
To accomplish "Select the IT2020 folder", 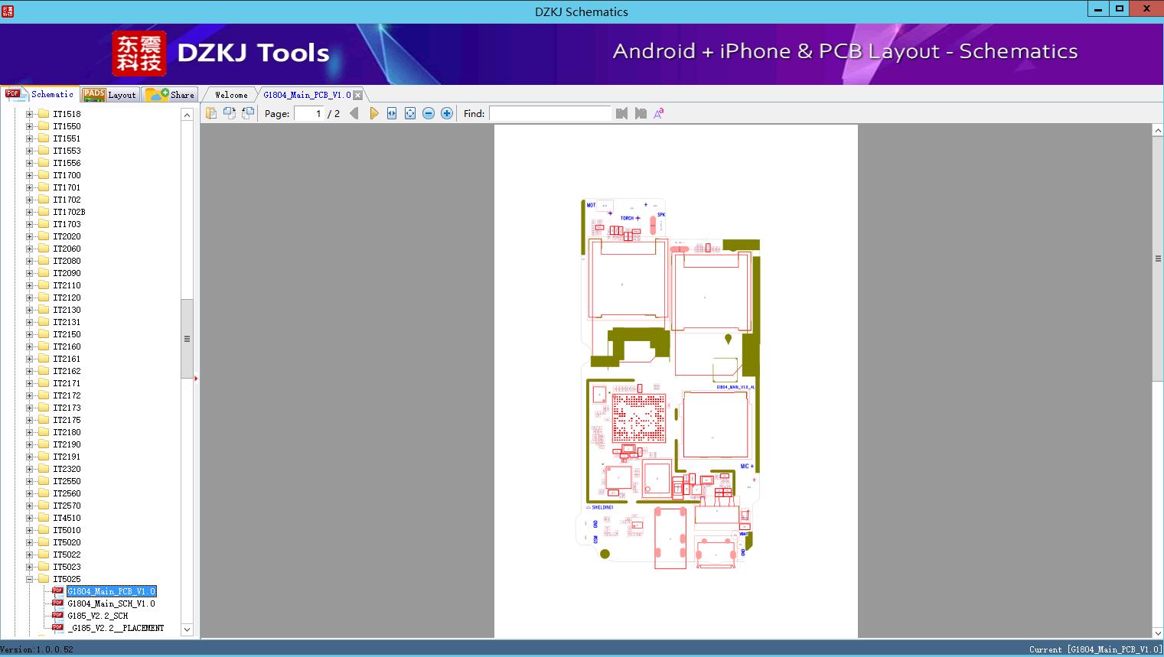I will [67, 236].
